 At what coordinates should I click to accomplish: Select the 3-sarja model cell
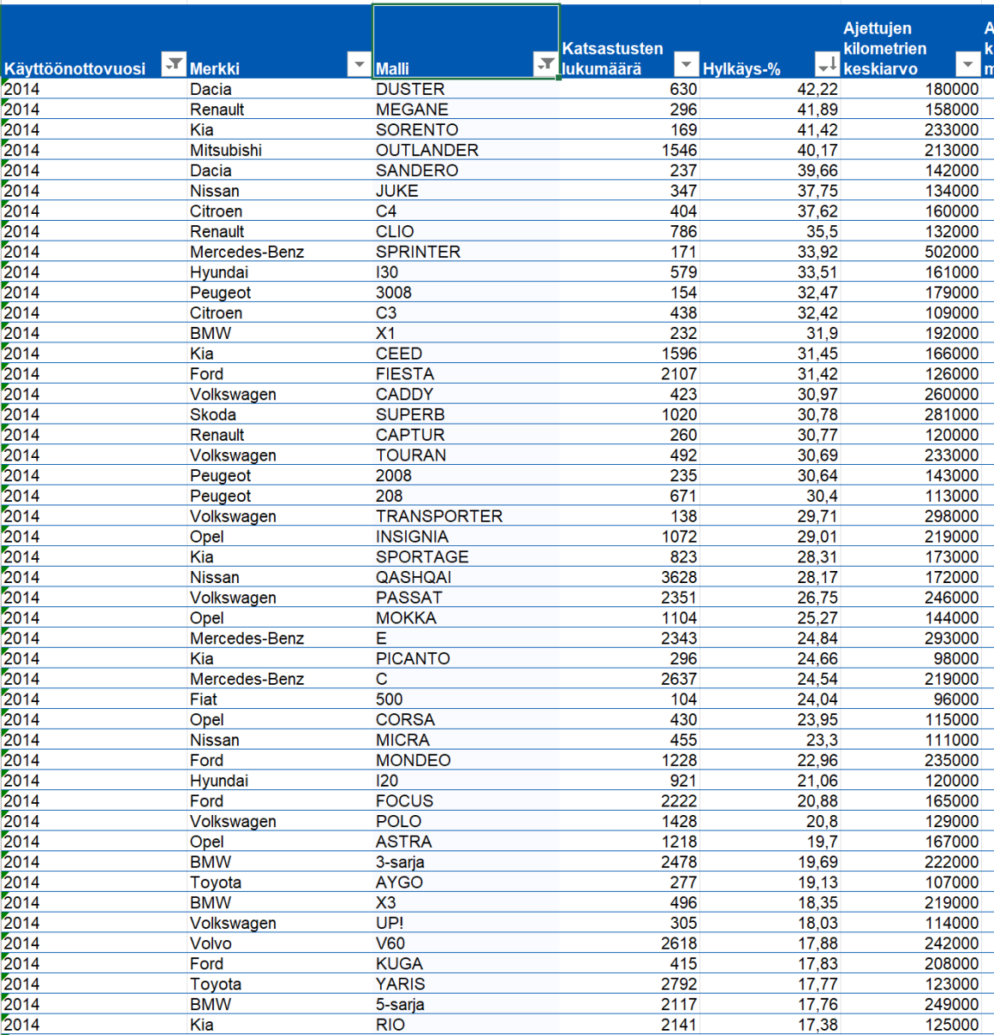pos(466,862)
